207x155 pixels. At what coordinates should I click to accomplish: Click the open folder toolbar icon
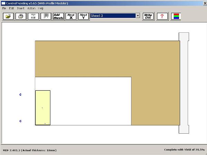click(x=8, y=16)
